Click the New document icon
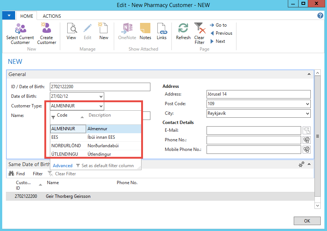 pyautogui.click(x=103, y=29)
